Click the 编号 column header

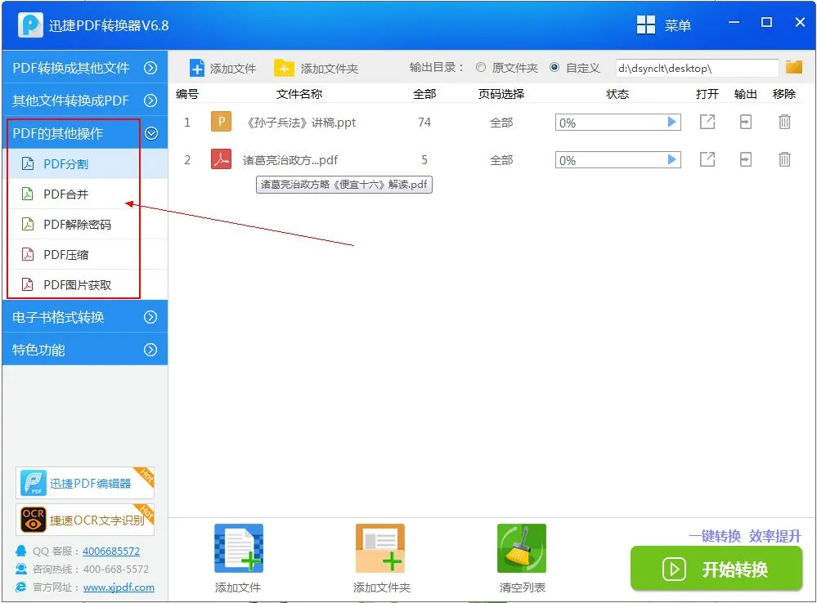pyautogui.click(x=187, y=94)
